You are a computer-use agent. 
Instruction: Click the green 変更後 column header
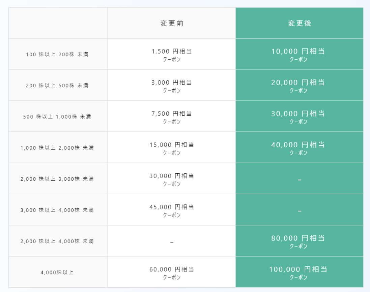[300, 23]
